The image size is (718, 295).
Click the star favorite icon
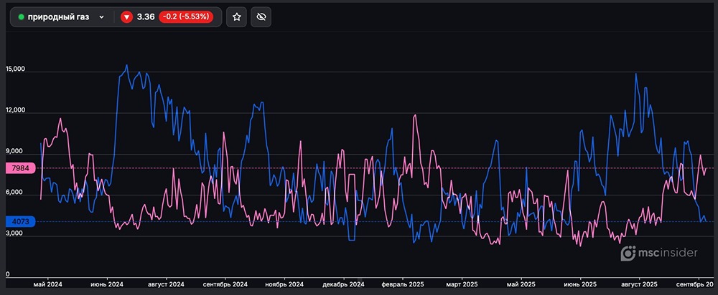point(237,17)
